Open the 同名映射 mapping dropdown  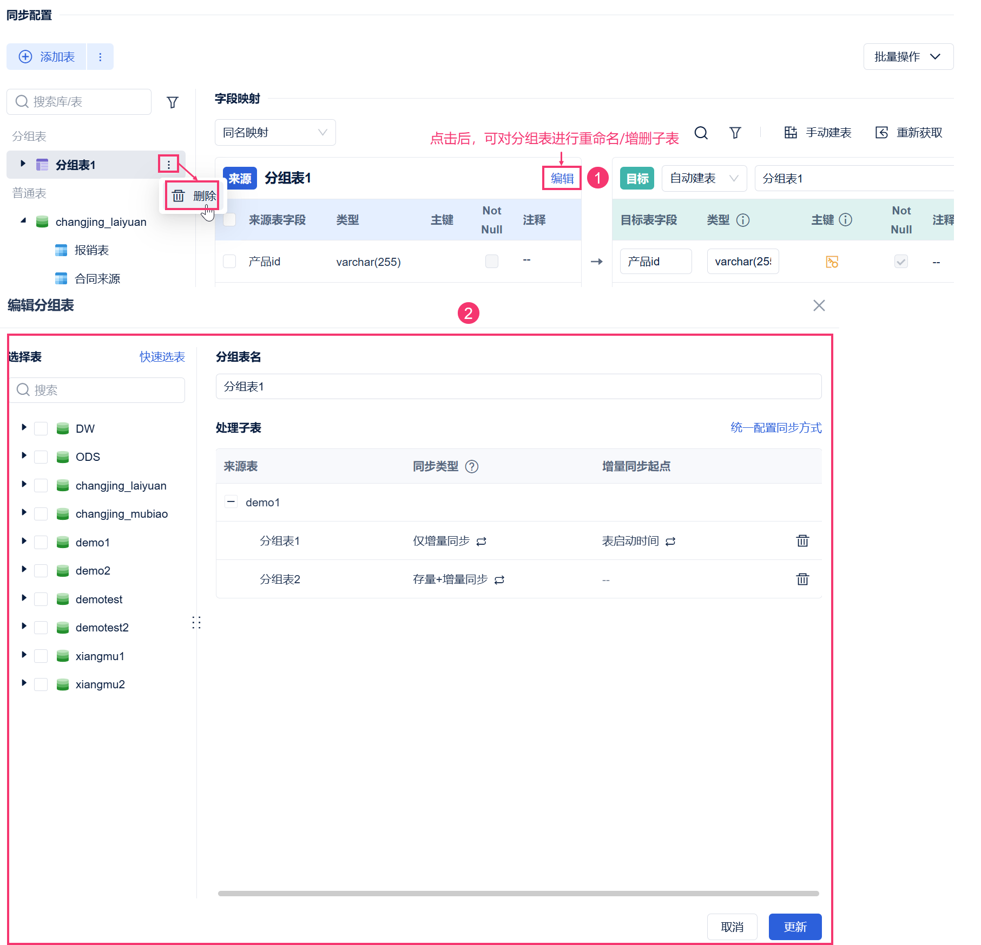(275, 133)
